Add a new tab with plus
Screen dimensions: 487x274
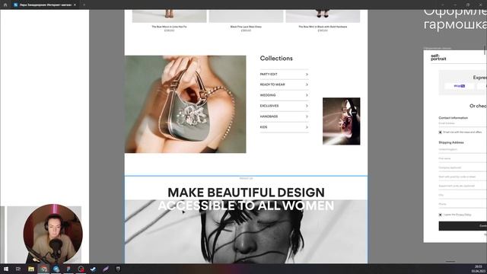[84, 5]
